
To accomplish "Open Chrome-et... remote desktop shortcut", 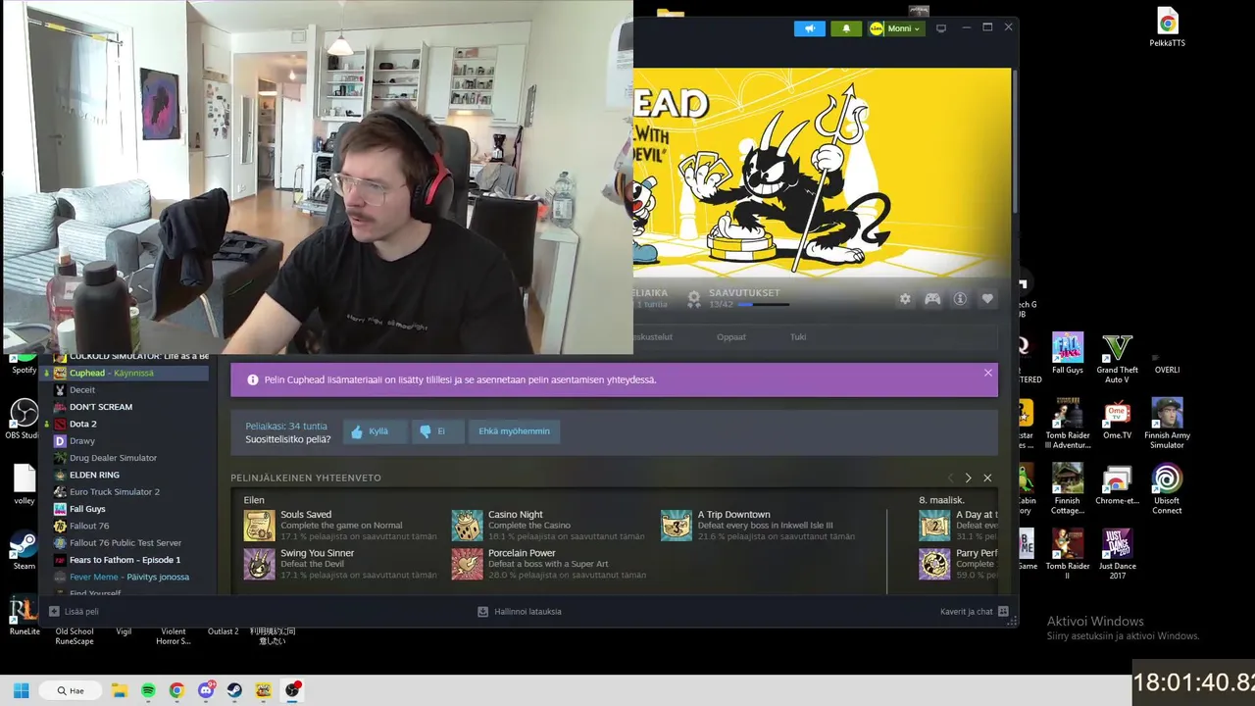I will (1117, 485).
